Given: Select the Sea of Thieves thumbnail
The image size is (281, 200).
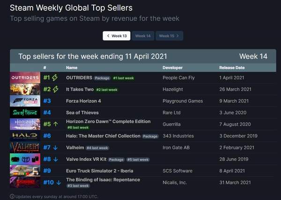Looking at the screenshot, I should pyautogui.click(x=25, y=113).
